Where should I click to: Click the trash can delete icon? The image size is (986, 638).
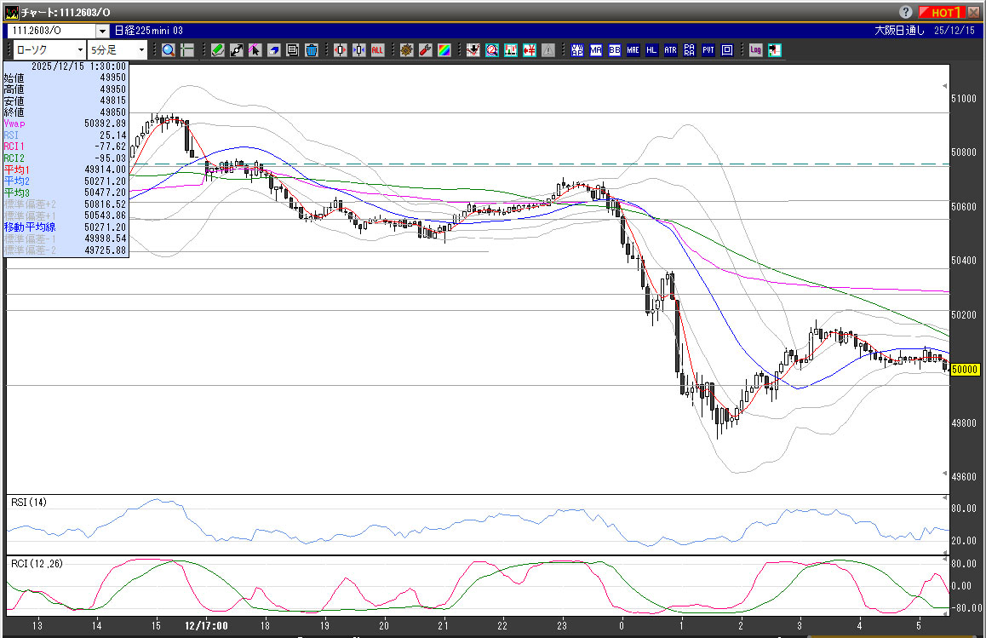tap(312, 50)
